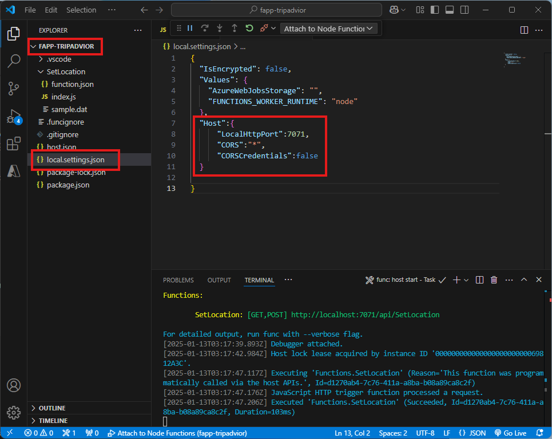The image size is (552, 439).
Task: Click Go Live in the status bar
Action: point(510,433)
